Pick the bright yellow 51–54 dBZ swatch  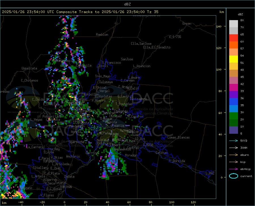coord(233,59)
